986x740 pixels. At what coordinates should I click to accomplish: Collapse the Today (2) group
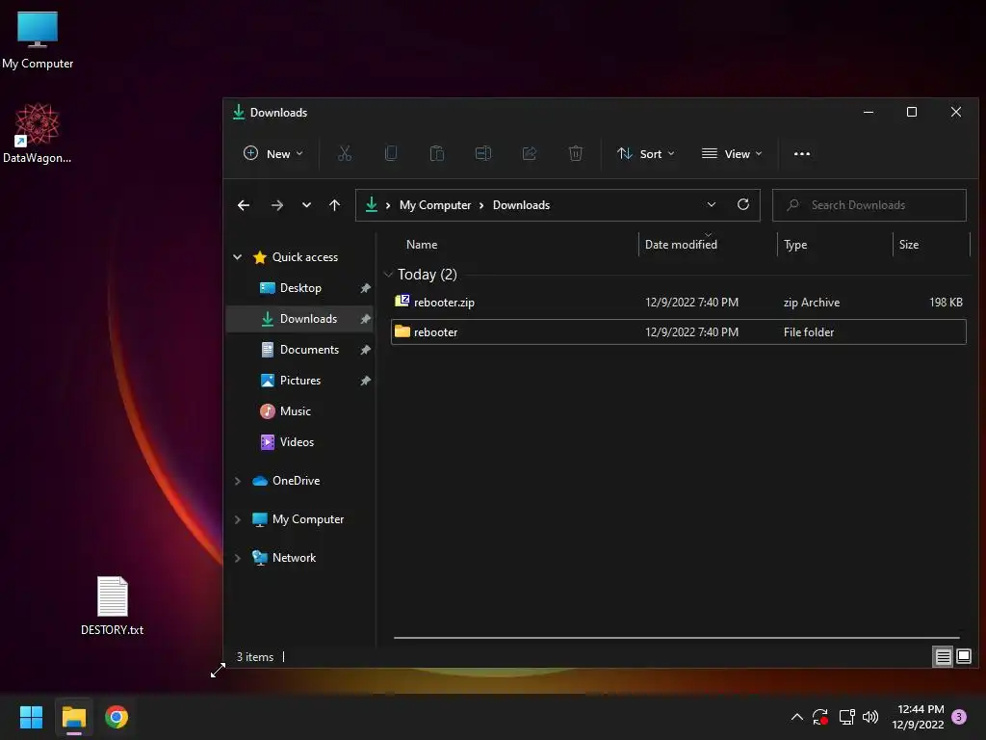pos(389,275)
